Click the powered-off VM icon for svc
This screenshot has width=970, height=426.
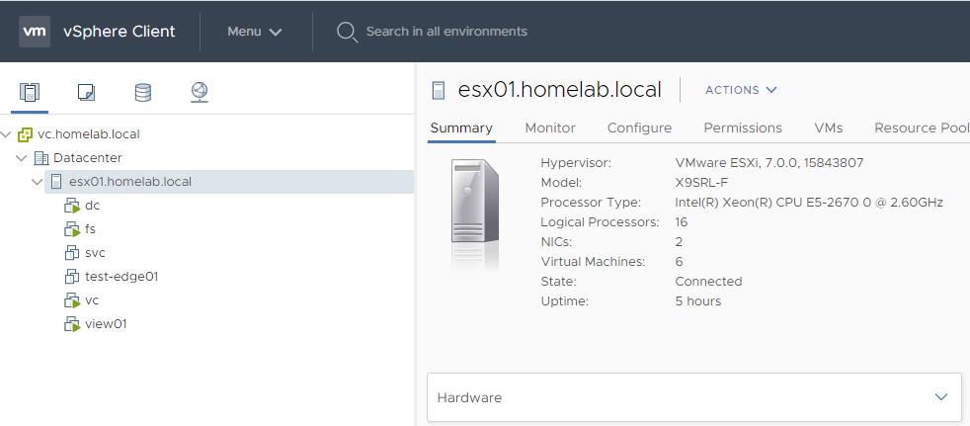pyautogui.click(x=72, y=253)
